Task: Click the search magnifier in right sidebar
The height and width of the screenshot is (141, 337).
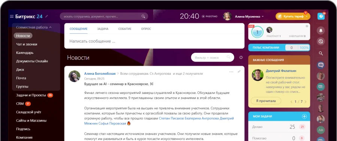Action: point(321,53)
